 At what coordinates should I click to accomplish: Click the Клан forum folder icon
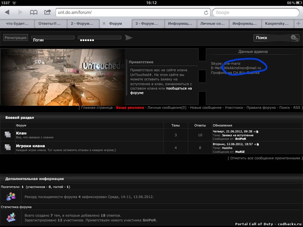pos(8,134)
